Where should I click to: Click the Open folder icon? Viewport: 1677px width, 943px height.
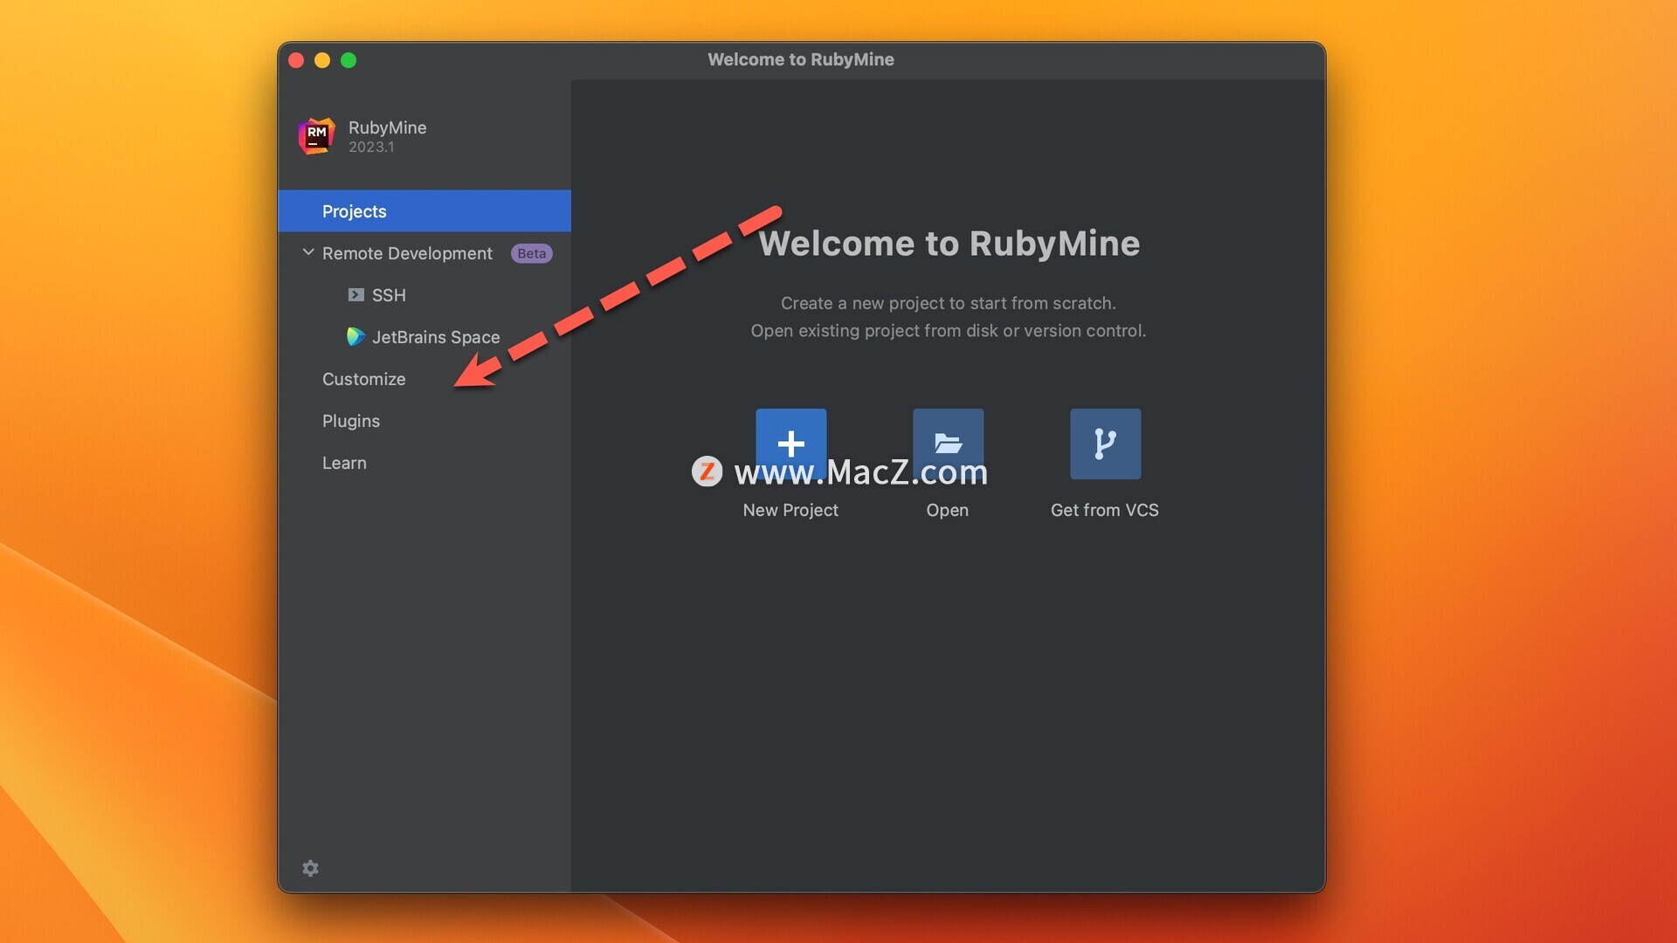pyautogui.click(x=948, y=444)
